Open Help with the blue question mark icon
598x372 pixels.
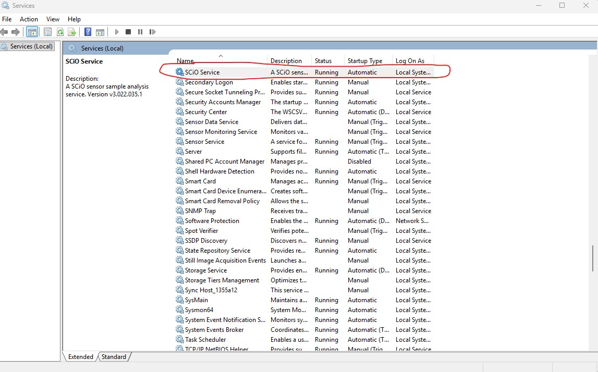pyautogui.click(x=88, y=32)
